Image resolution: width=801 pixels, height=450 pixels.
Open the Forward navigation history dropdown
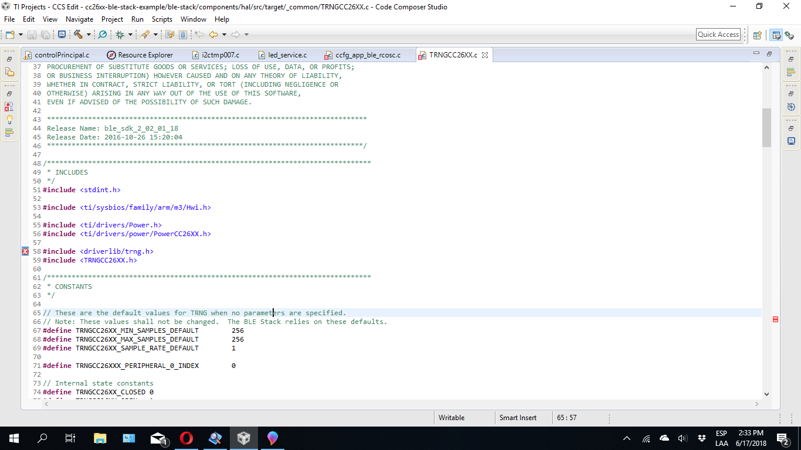(246, 35)
